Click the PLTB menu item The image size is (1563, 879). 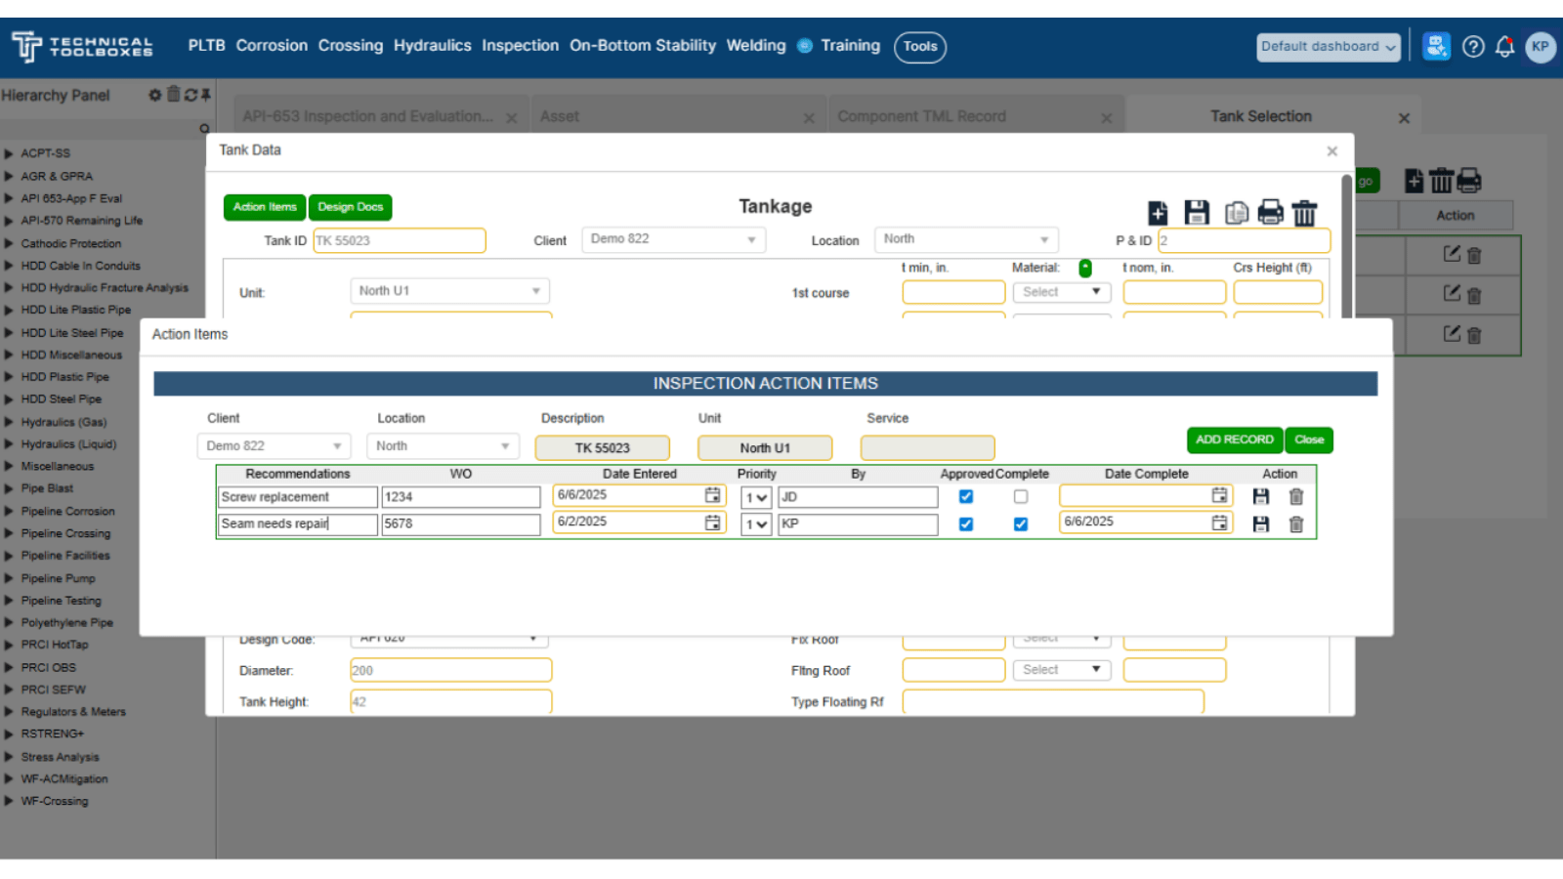coord(206,46)
